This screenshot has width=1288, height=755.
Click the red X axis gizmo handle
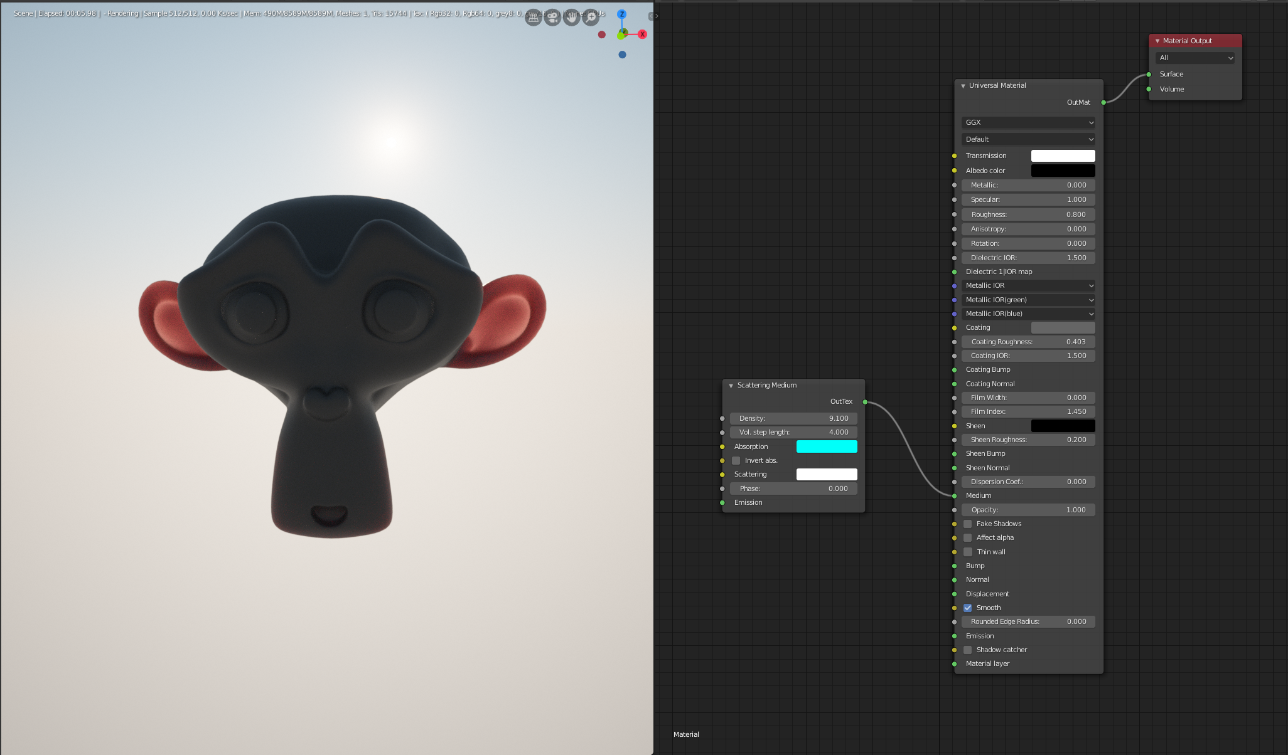642,34
